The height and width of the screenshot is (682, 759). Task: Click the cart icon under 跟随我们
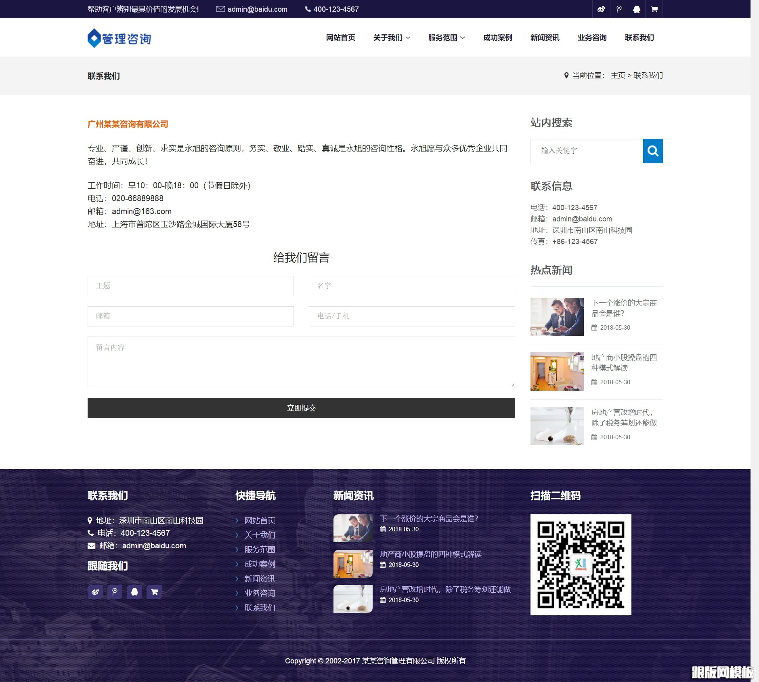click(x=154, y=591)
